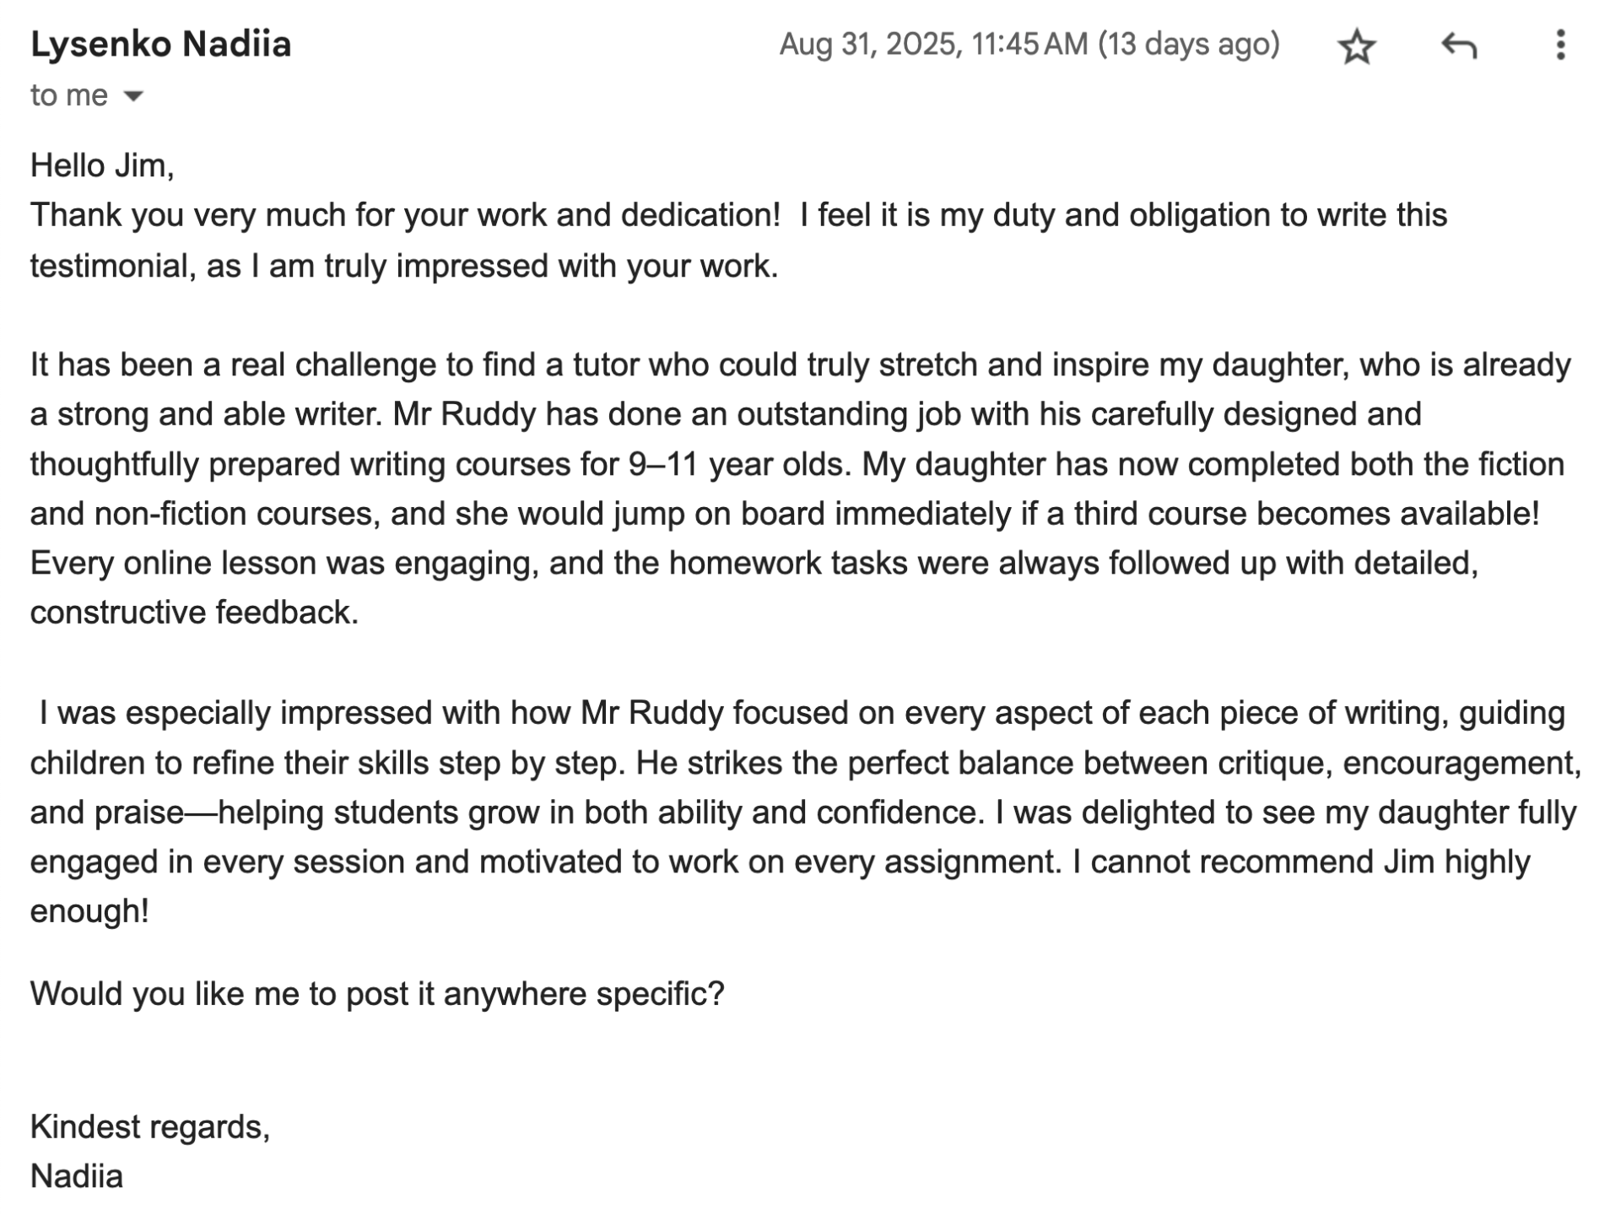Click the sender name Lysenko Nadiia

point(160,44)
